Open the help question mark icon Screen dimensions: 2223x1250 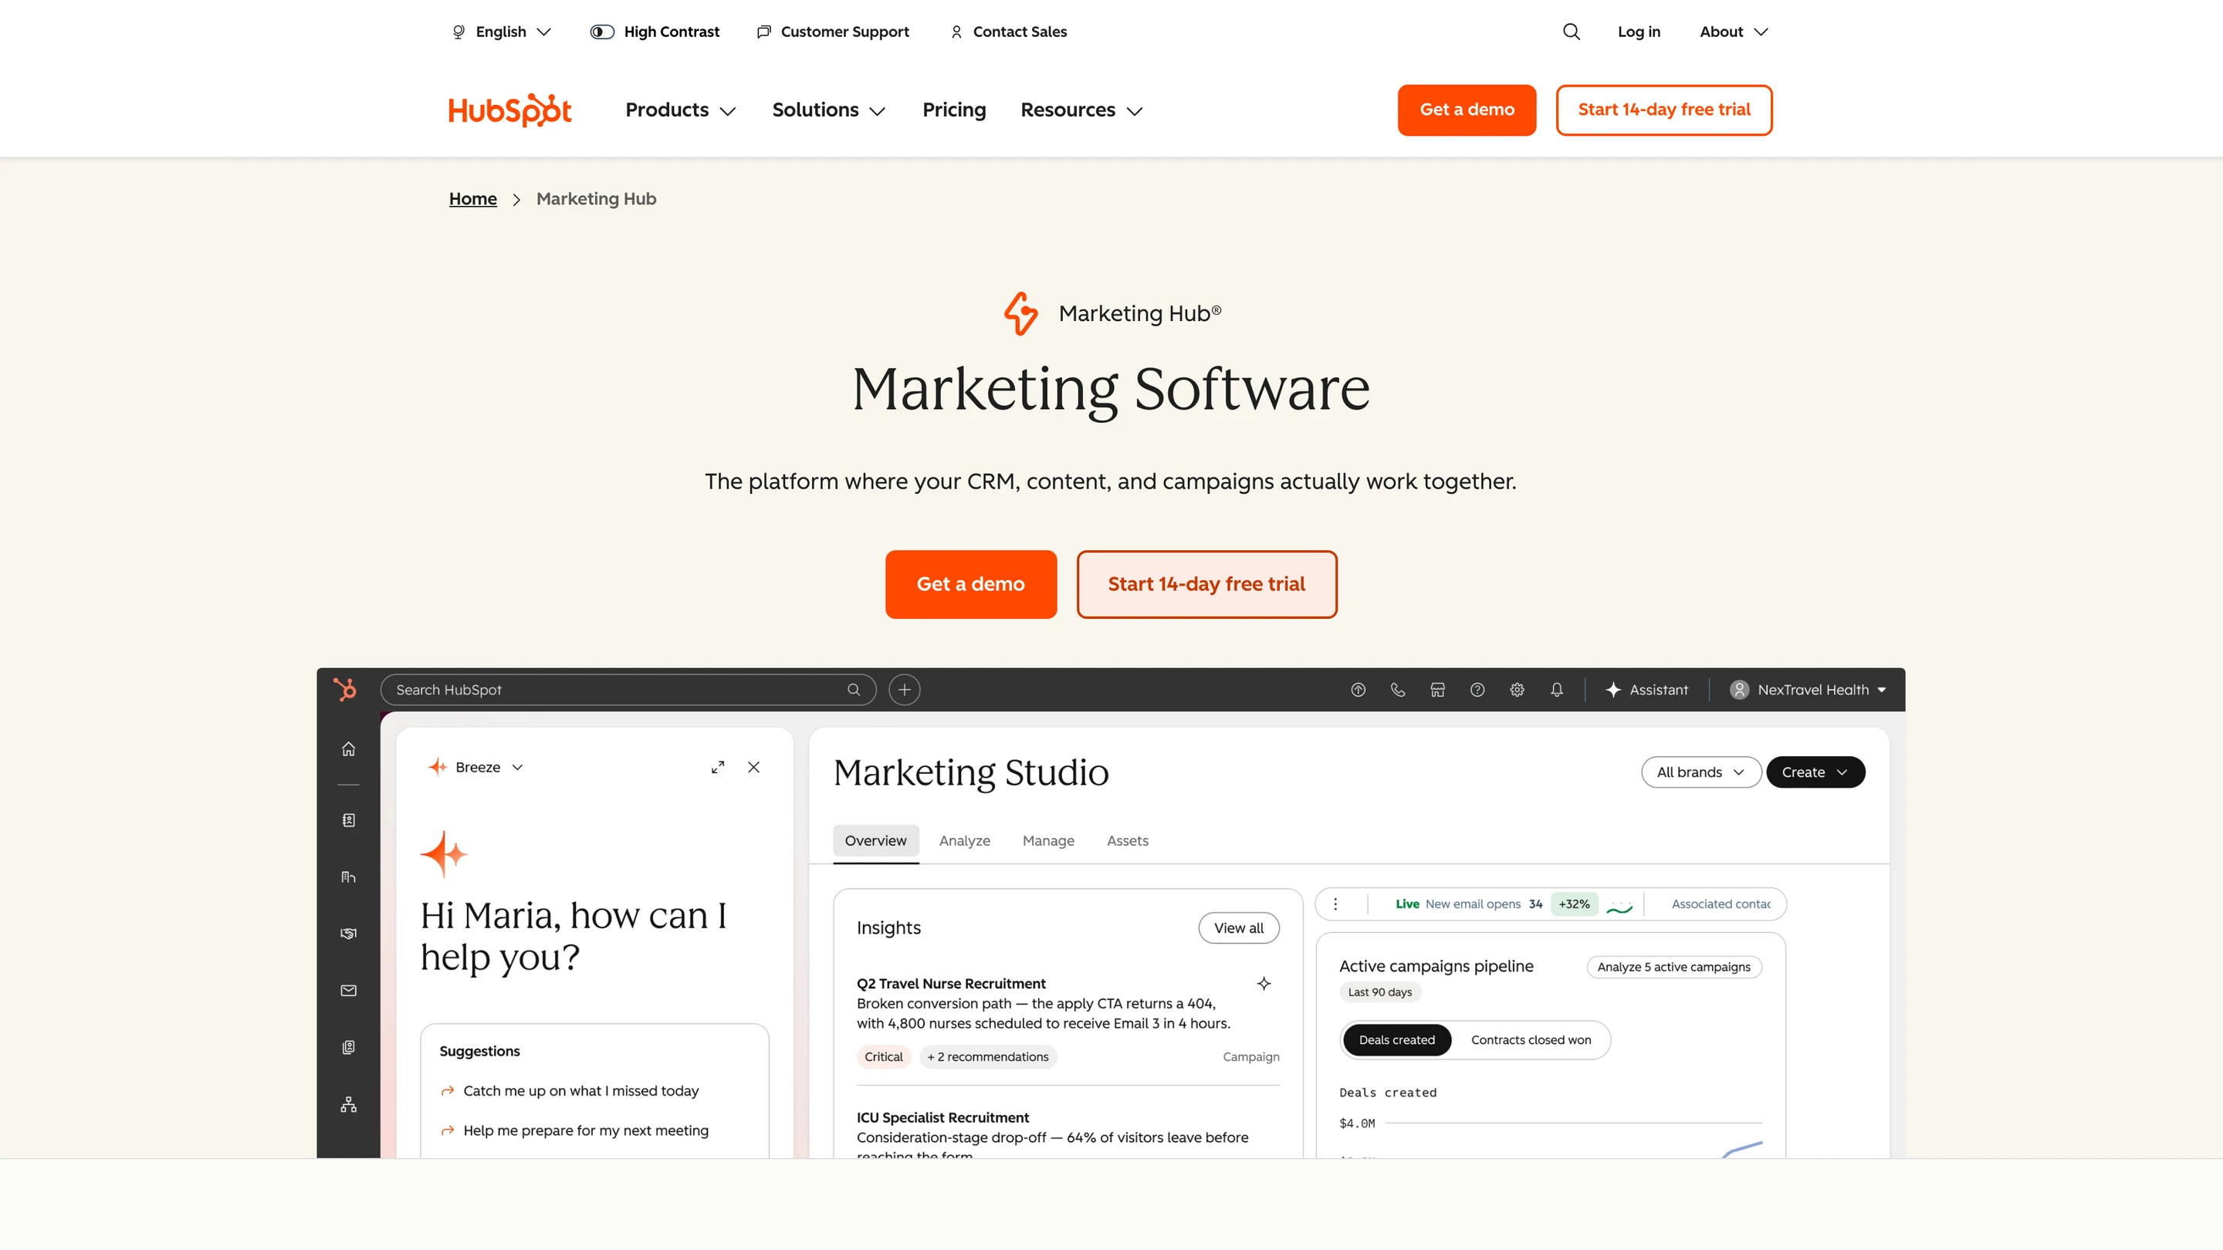click(1477, 689)
